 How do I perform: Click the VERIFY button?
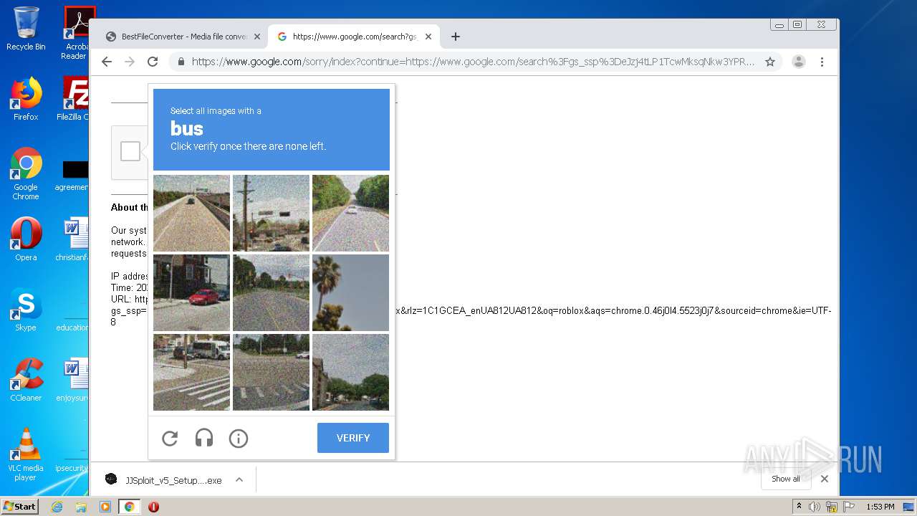[353, 438]
